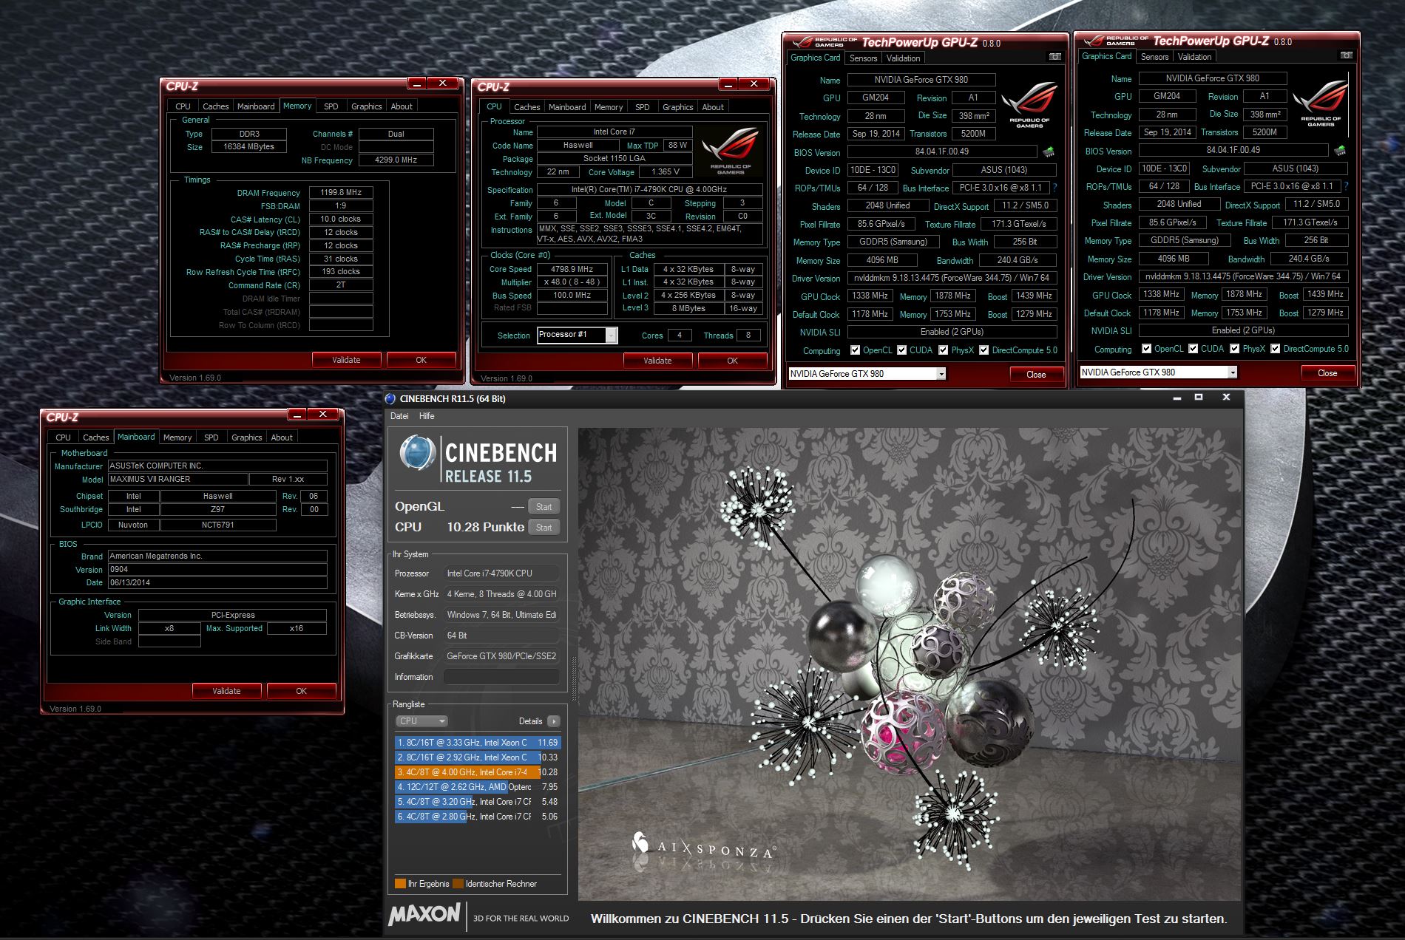
Task: Toggle DirectCompute 5.0 checkbox in left GPU-Z
Action: [983, 350]
